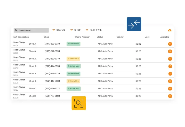Select Hose Clamp 52008 row
Image resolution: width=185 pixels, height=127 pixels.
[92, 51]
